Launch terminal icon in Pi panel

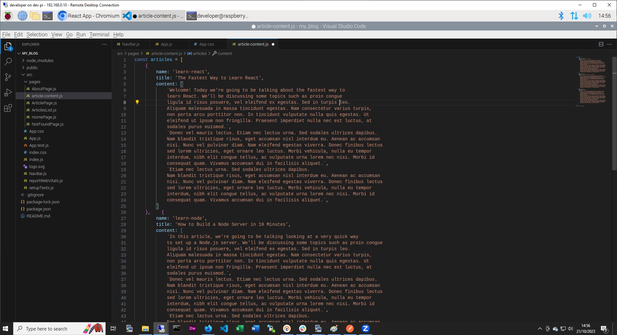(x=48, y=16)
